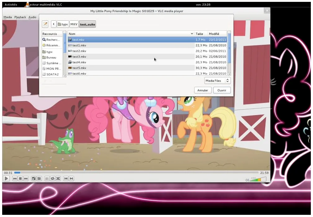Screen dimensions: 313x217
Task: Expand the Media Files filter dropdown
Action: point(218,81)
